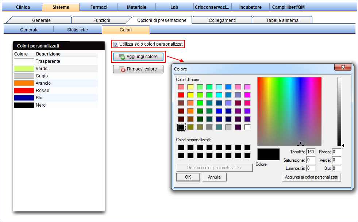
Task: Open the Materiale tab
Action: coord(136,7)
